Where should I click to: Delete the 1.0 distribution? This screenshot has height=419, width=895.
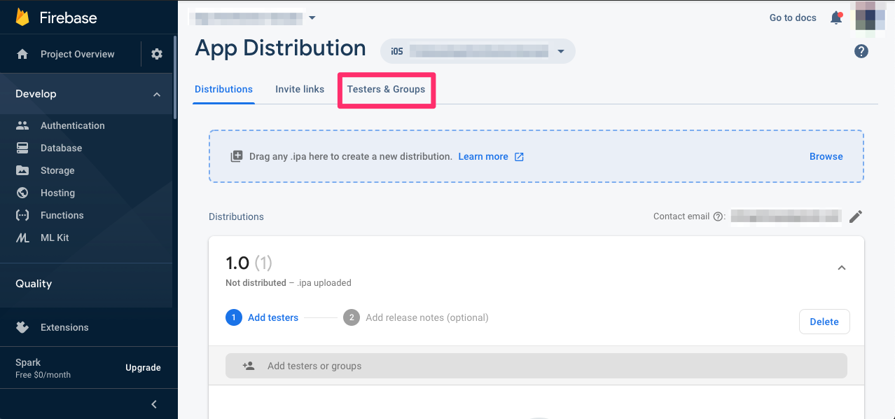click(x=824, y=322)
